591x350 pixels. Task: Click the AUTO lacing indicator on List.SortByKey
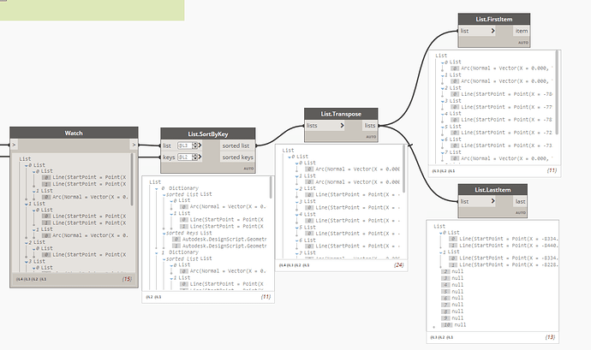(248, 169)
